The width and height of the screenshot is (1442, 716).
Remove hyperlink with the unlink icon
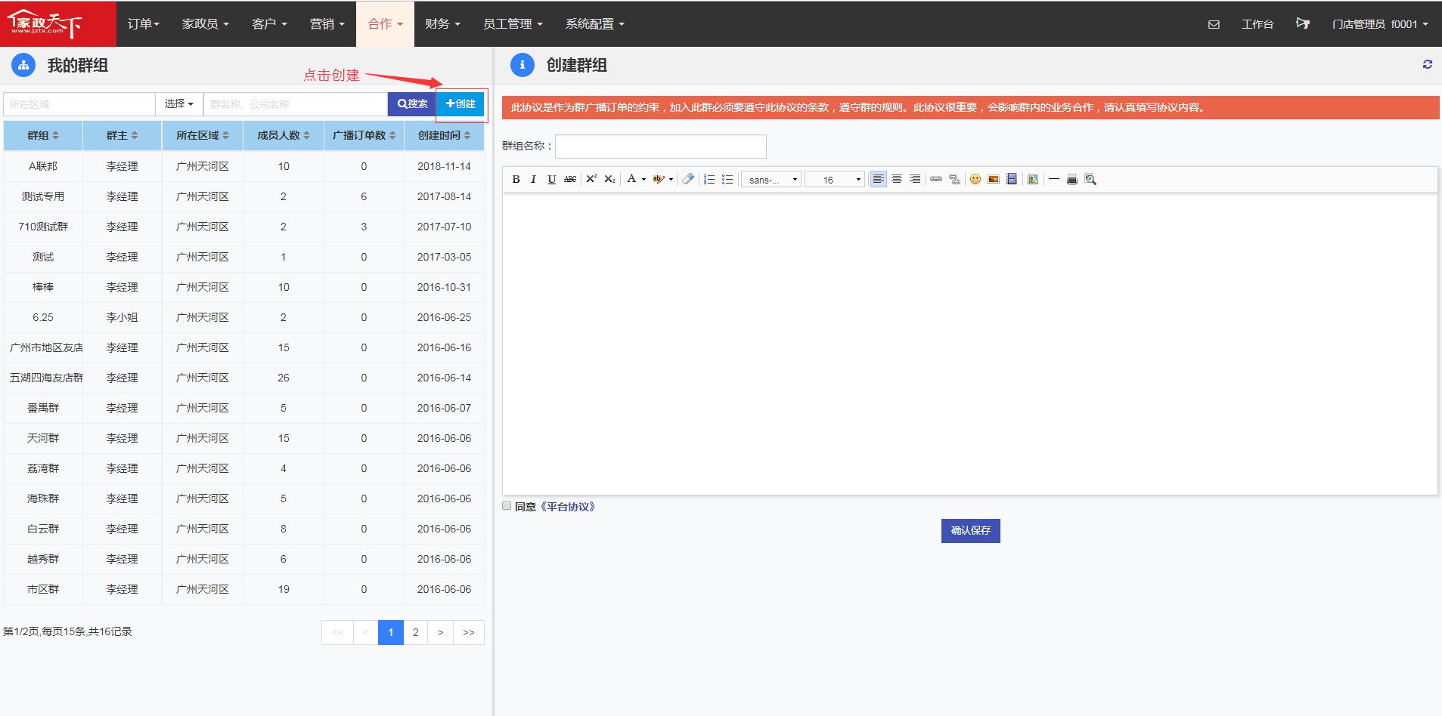pyautogui.click(x=954, y=179)
